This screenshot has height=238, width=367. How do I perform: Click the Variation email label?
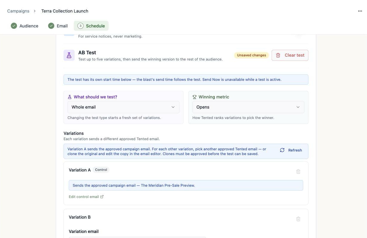84,231
